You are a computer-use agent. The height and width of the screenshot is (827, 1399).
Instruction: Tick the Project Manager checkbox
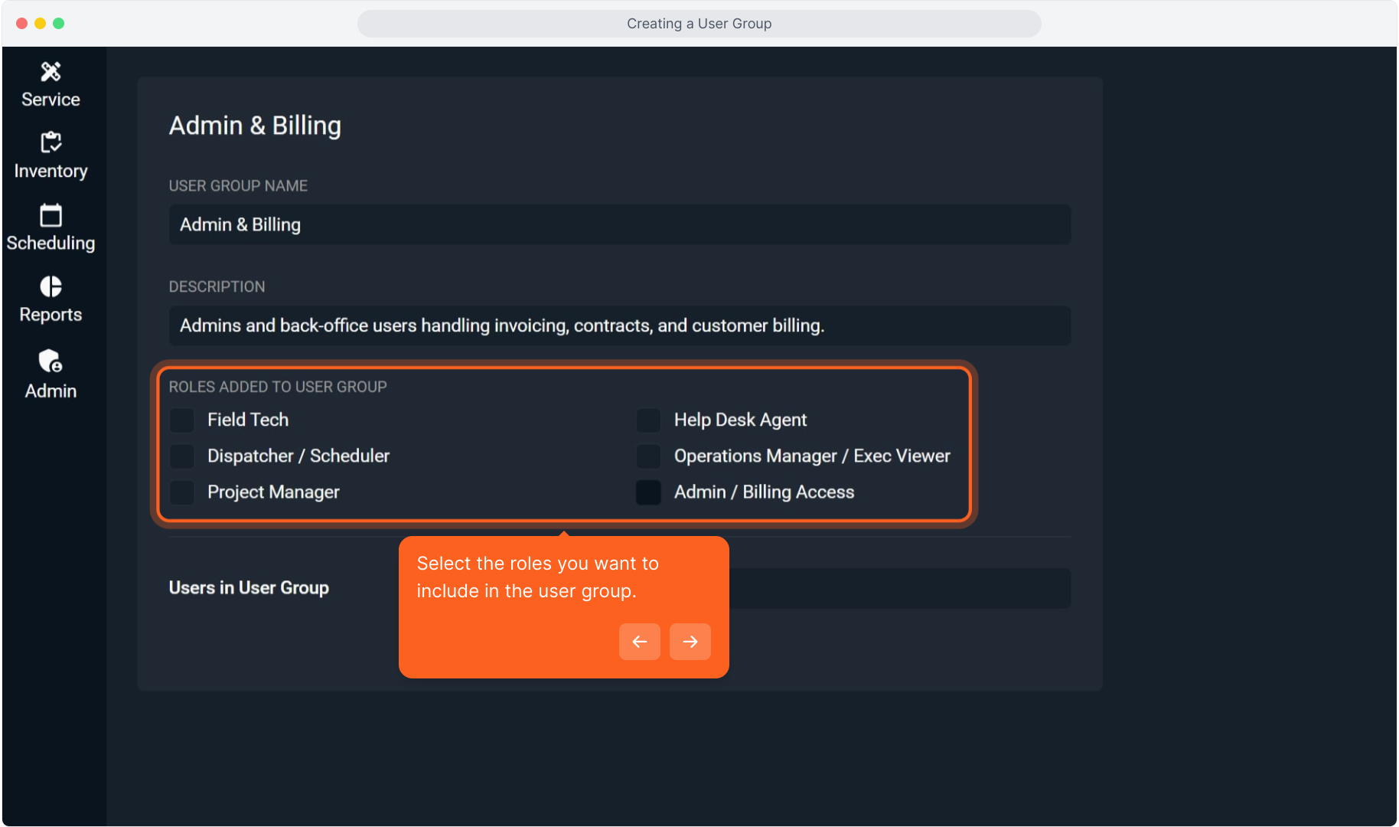point(182,492)
